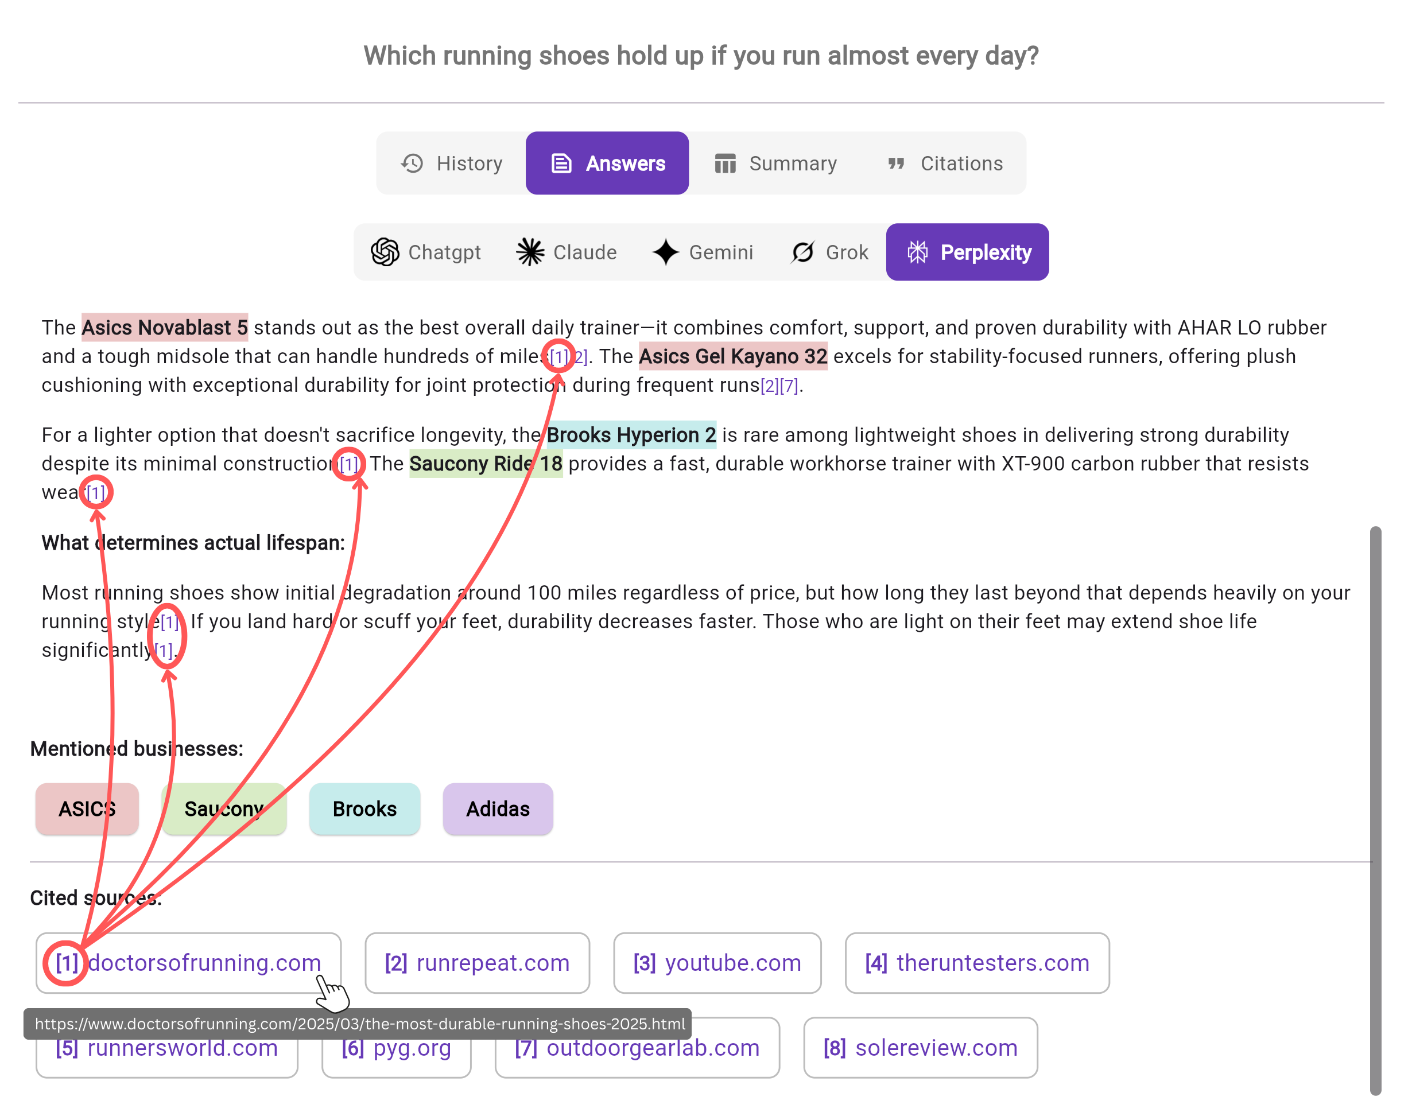Click the History clock icon
The width and height of the screenshot is (1412, 1120).
click(x=412, y=164)
